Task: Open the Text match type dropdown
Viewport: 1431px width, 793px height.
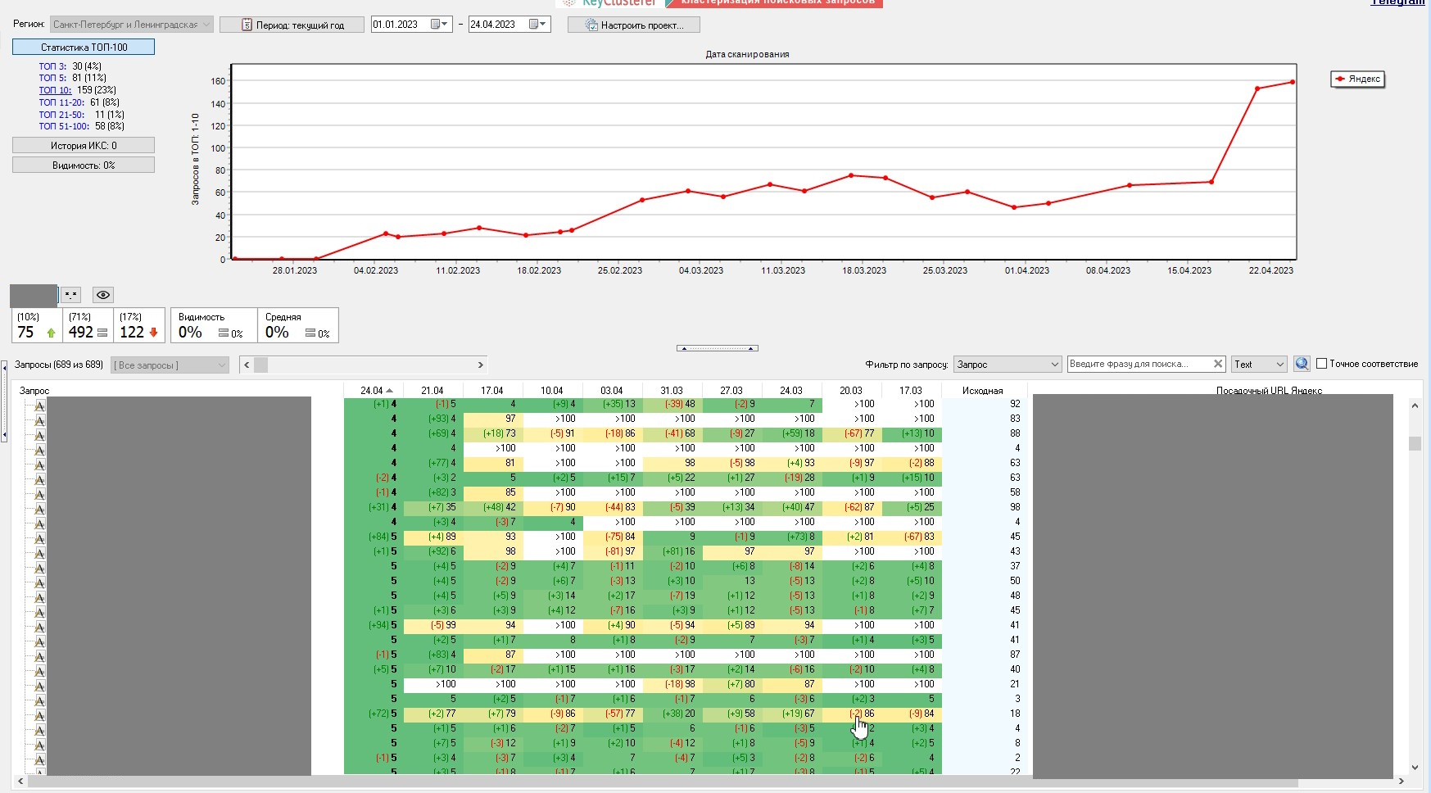Action: click(1260, 364)
